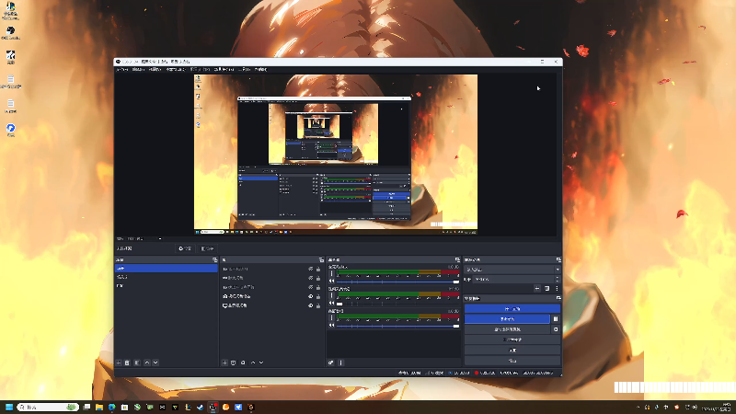Viewport: 736px width, 414px height.
Task: Remove the selected scene using the Scenes trash icon
Action: pyautogui.click(x=127, y=362)
